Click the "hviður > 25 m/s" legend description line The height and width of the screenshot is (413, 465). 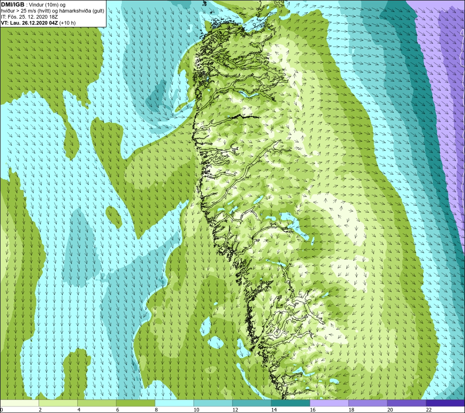pyautogui.click(x=53, y=11)
